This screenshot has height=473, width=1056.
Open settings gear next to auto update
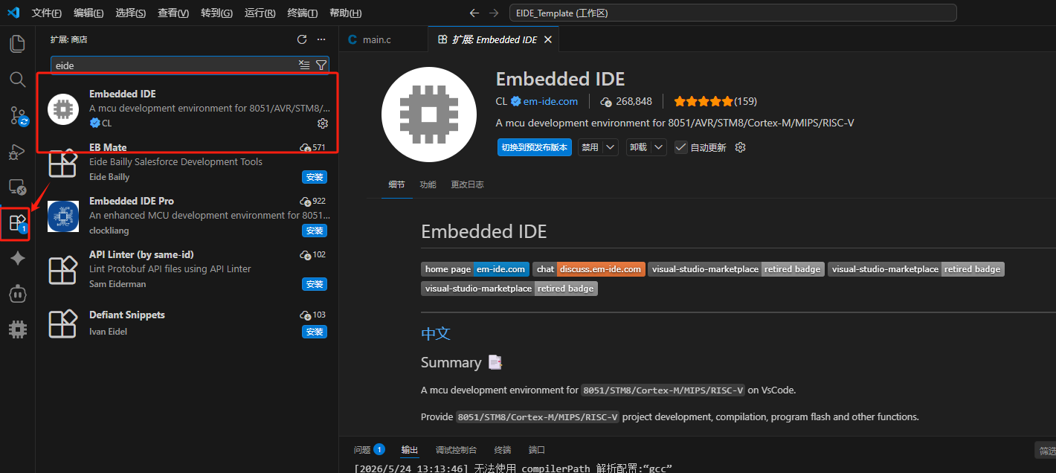click(x=740, y=147)
